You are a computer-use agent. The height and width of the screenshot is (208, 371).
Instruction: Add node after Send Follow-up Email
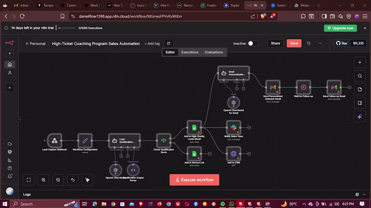[349, 88]
